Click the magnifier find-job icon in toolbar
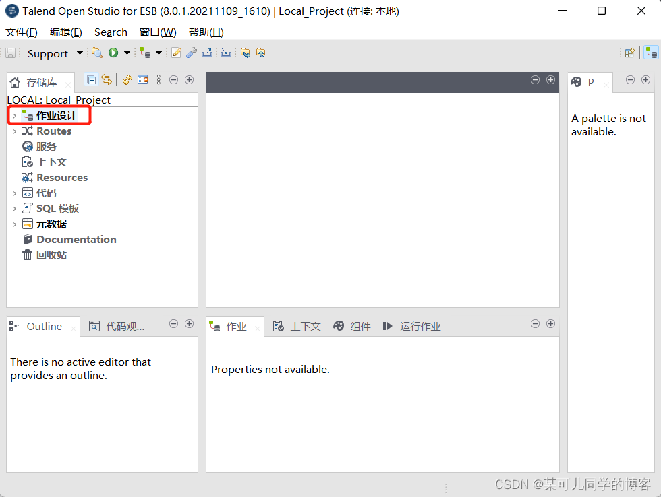The width and height of the screenshot is (661, 497). tap(97, 53)
